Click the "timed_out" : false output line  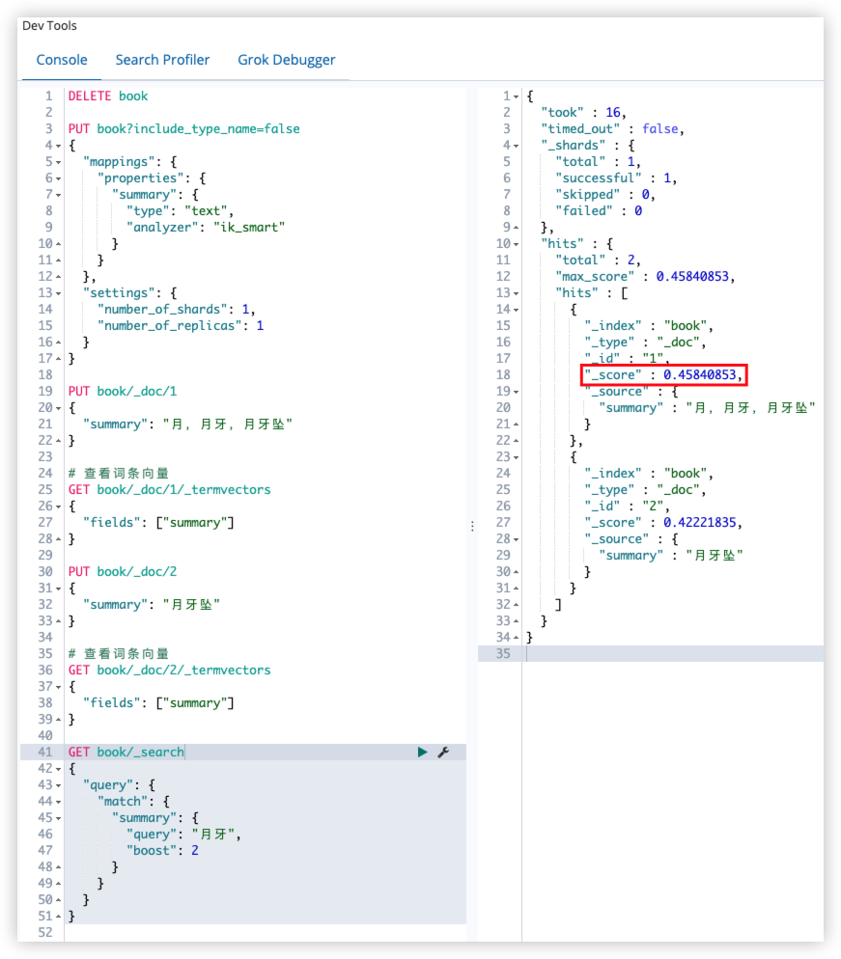coord(612,129)
